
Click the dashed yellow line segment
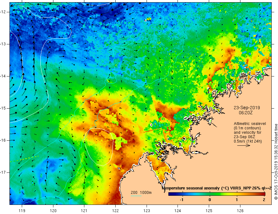tap(24, 159)
